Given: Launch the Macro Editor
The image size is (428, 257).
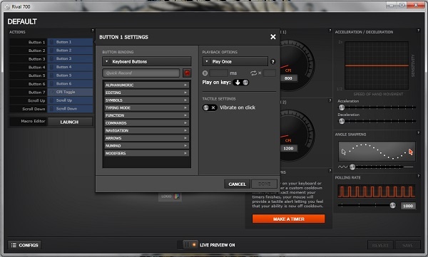Looking at the screenshot, I should pyautogui.click(x=70, y=122).
